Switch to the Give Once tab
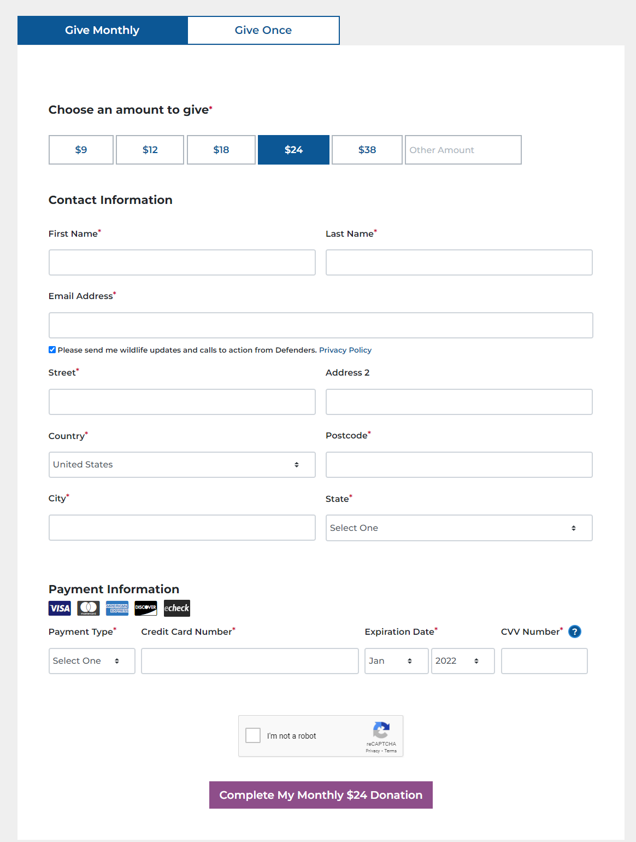The height and width of the screenshot is (842, 636). (x=263, y=31)
